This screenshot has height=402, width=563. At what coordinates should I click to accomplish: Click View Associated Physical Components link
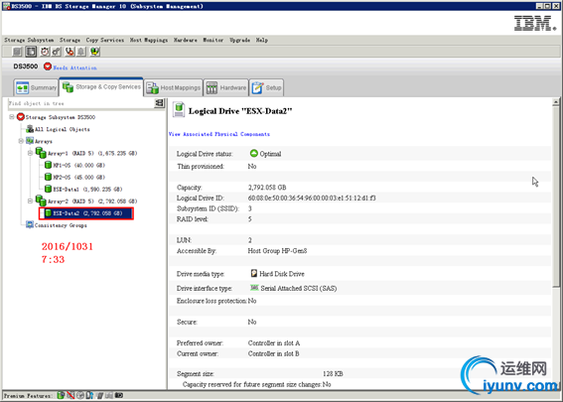[x=219, y=134]
